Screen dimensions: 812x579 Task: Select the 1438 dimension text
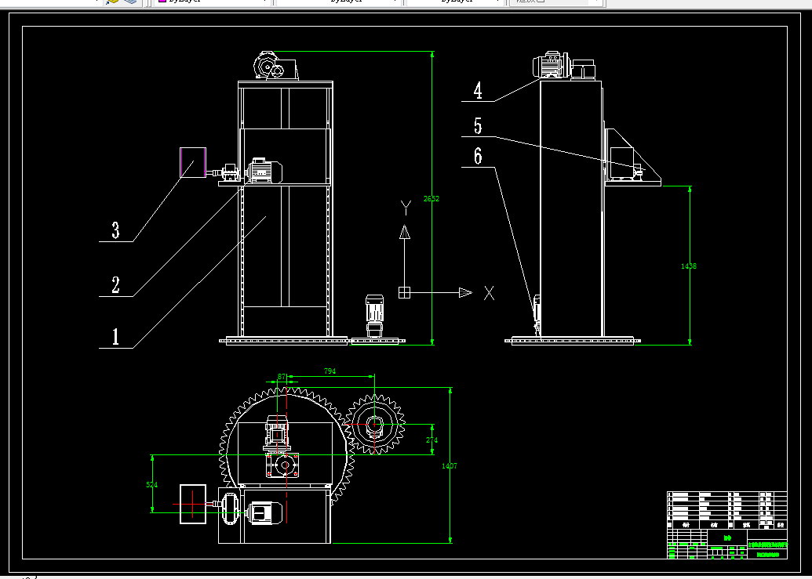coord(689,266)
